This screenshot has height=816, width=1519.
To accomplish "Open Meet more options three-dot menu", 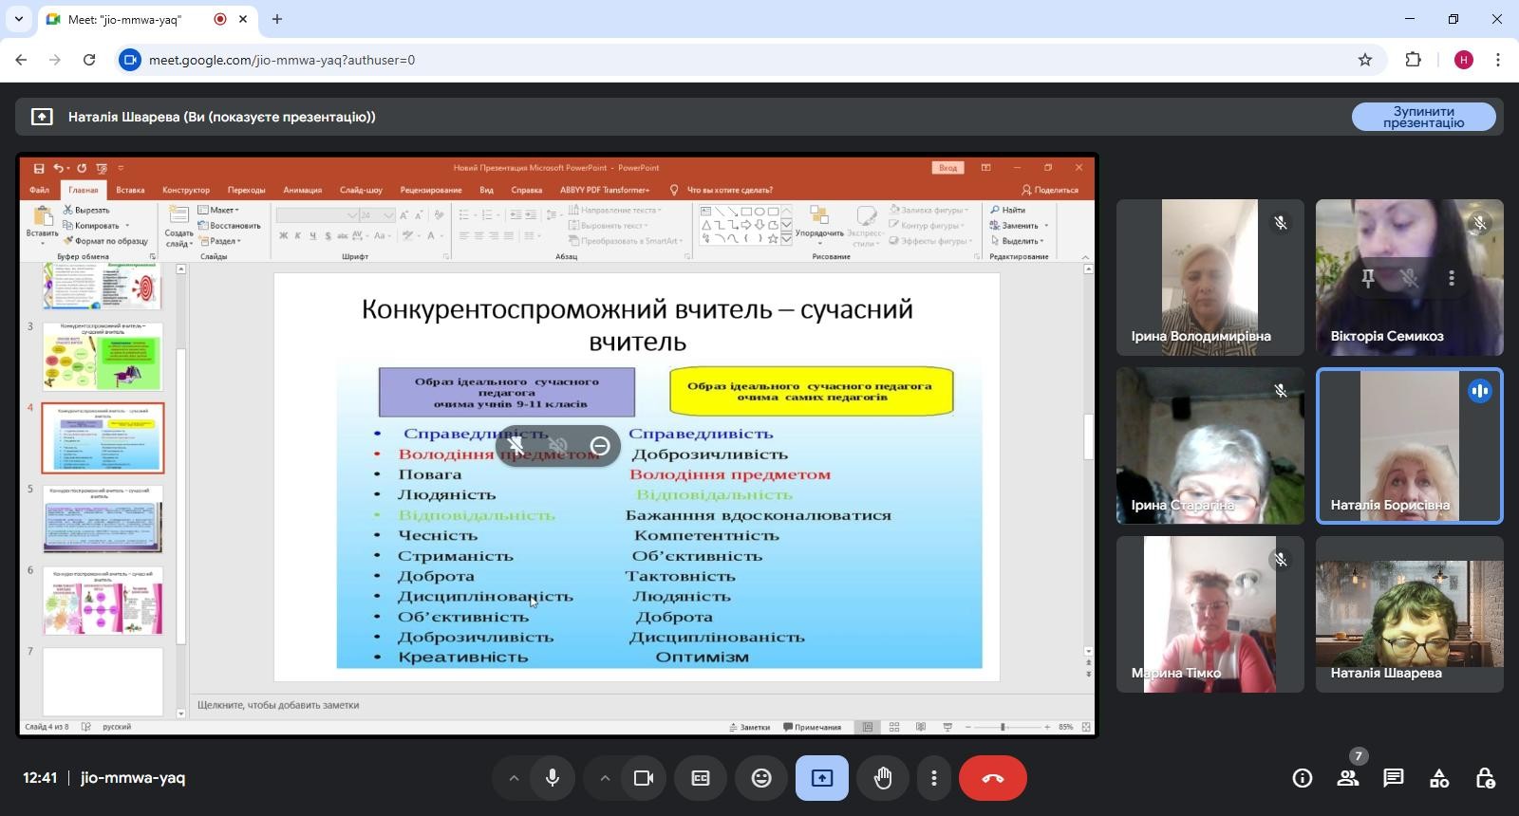I will (x=934, y=778).
